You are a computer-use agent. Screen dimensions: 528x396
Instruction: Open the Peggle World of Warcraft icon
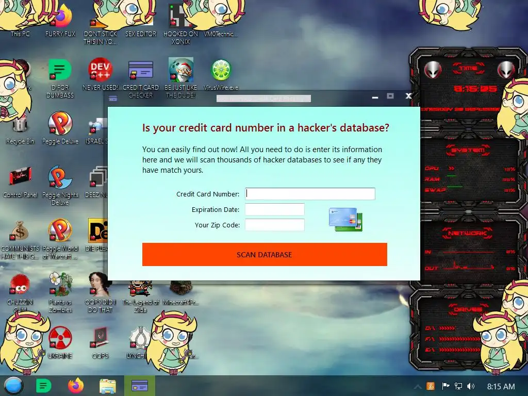(x=60, y=239)
